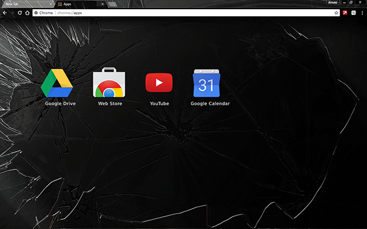Close the Apps tab

pyautogui.click(x=104, y=4)
